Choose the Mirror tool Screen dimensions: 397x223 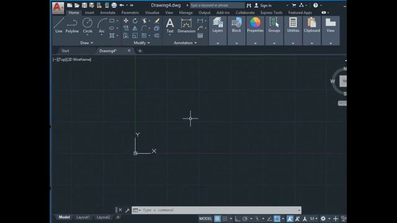click(x=135, y=28)
